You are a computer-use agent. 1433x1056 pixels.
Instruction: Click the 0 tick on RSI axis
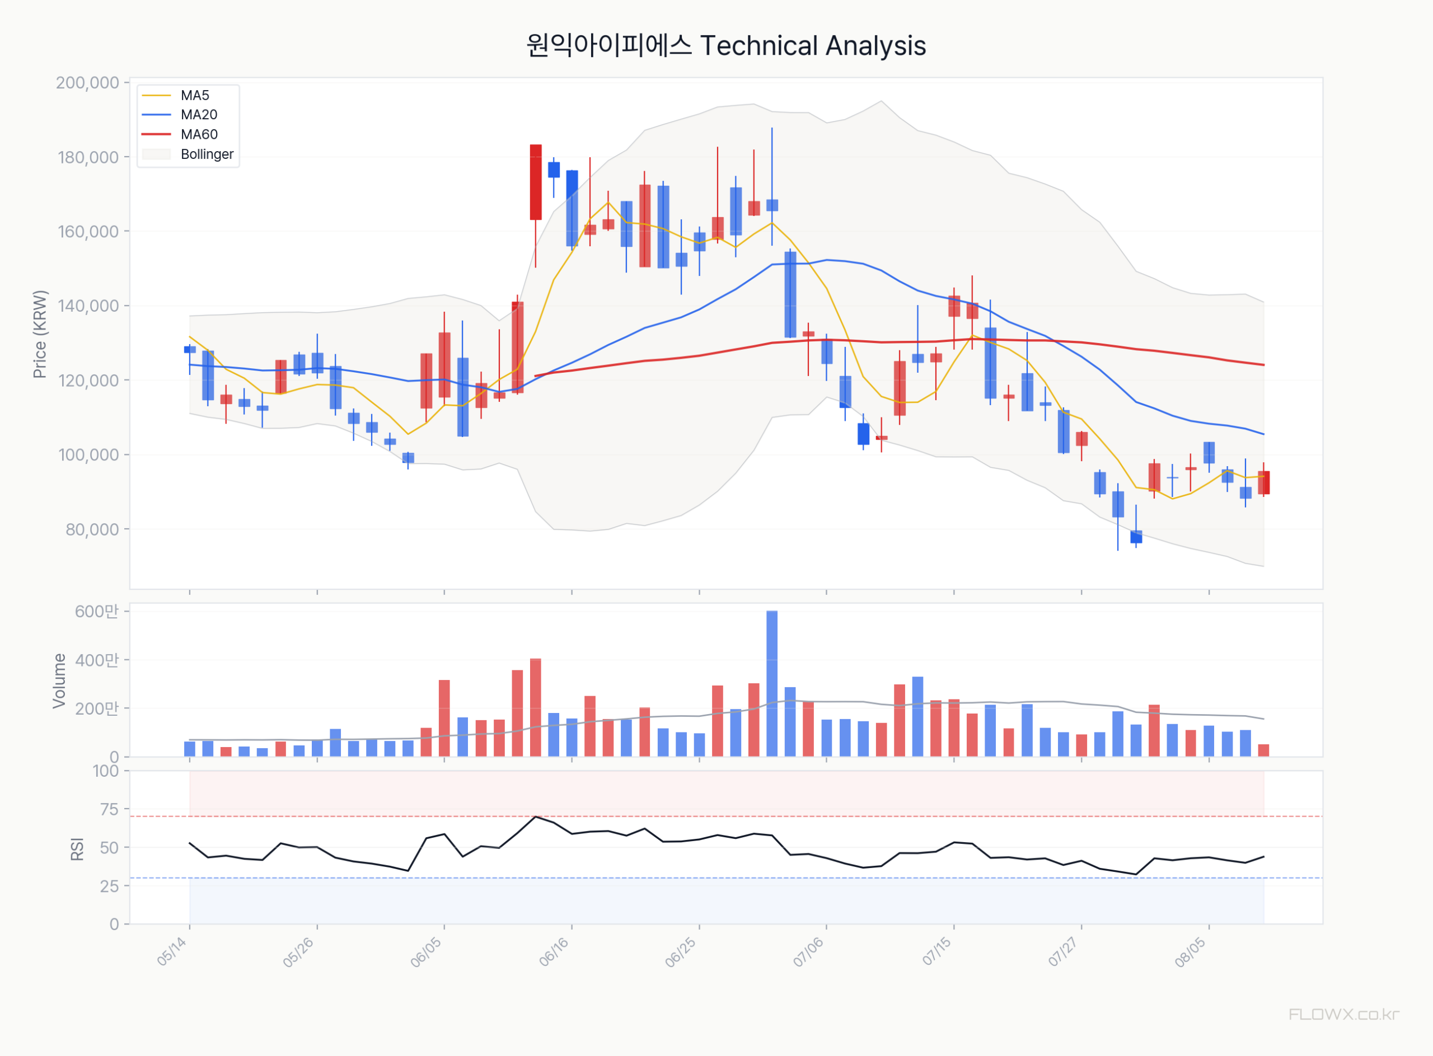pos(114,924)
